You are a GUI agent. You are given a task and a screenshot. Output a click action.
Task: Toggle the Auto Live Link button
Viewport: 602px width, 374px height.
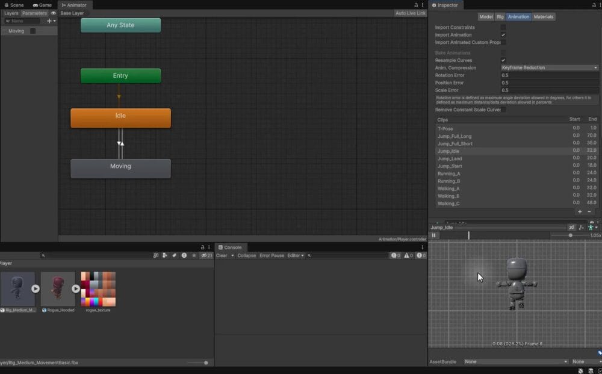(410, 13)
